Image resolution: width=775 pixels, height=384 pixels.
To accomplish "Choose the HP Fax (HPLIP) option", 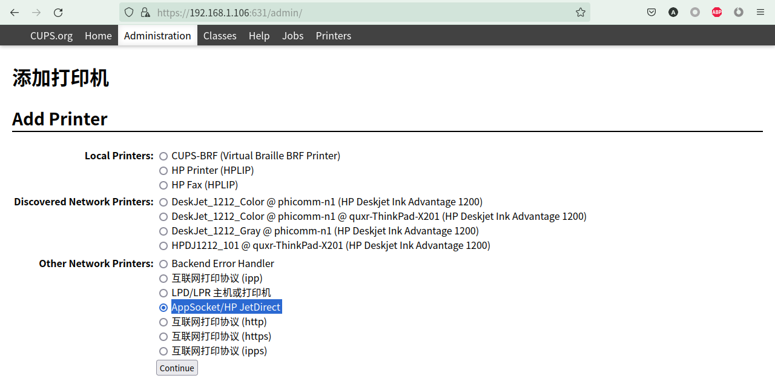I will pos(163,185).
